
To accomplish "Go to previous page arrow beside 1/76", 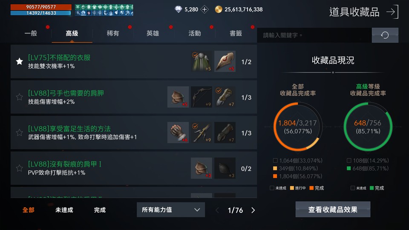I will 217,210.
